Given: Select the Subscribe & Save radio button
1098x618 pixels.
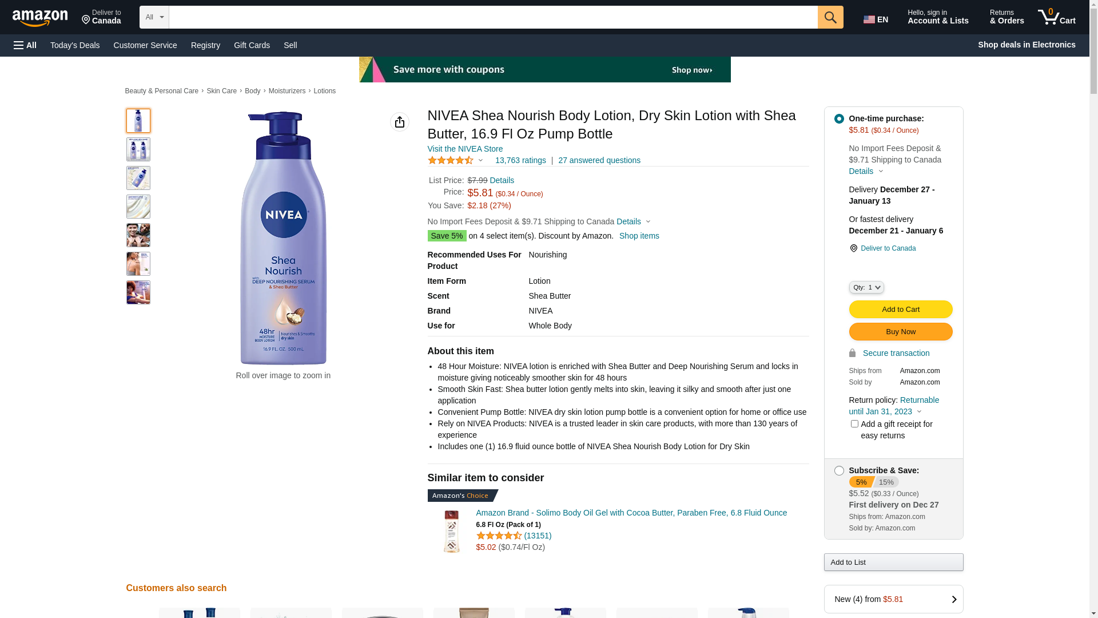Looking at the screenshot, I should coord(839,471).
